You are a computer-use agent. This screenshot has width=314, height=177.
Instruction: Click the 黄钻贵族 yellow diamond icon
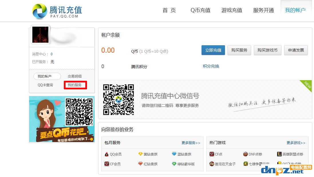click(x=140, y=154)
